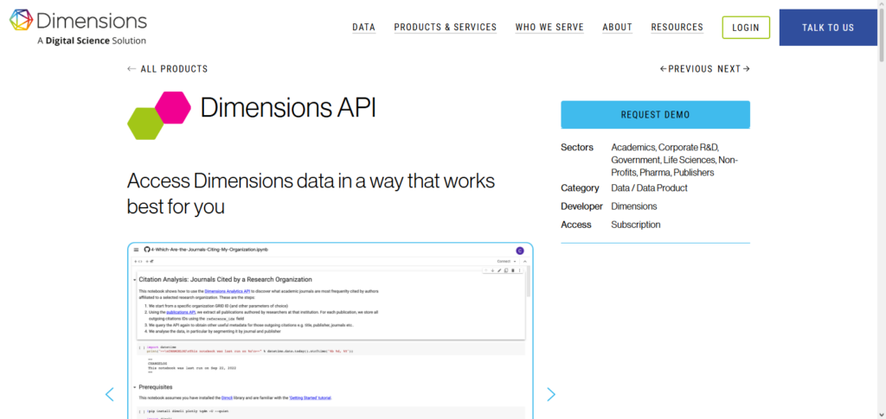
Task: Click the 'Dimensions API' heading text
Action: pyautogui.click(x=287, y=108)
